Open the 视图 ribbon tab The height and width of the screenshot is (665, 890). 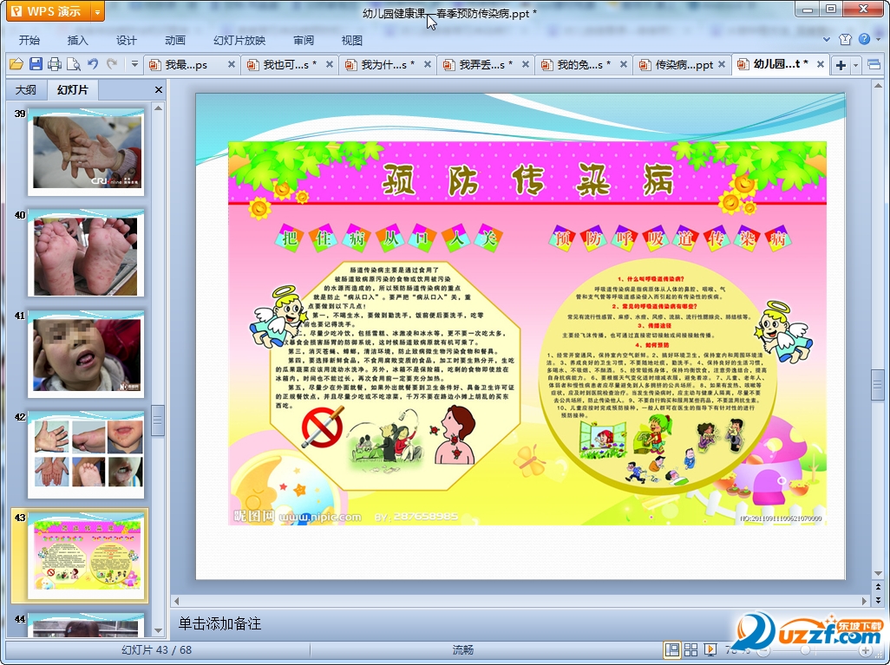tap(352, 40)
